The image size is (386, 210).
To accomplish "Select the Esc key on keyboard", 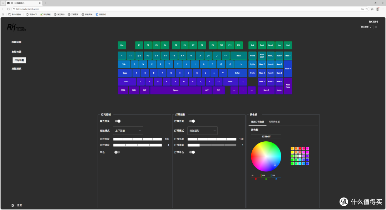I will (x=122, y=45).
